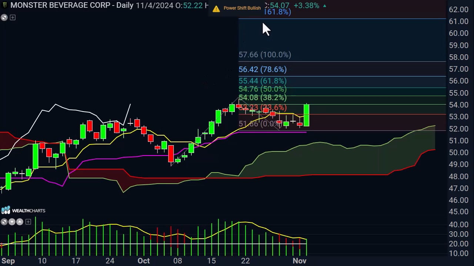Click the yellow warning triangle alert icon
The height and width of the screenshot is (266, 474).
tap(216, 8)
